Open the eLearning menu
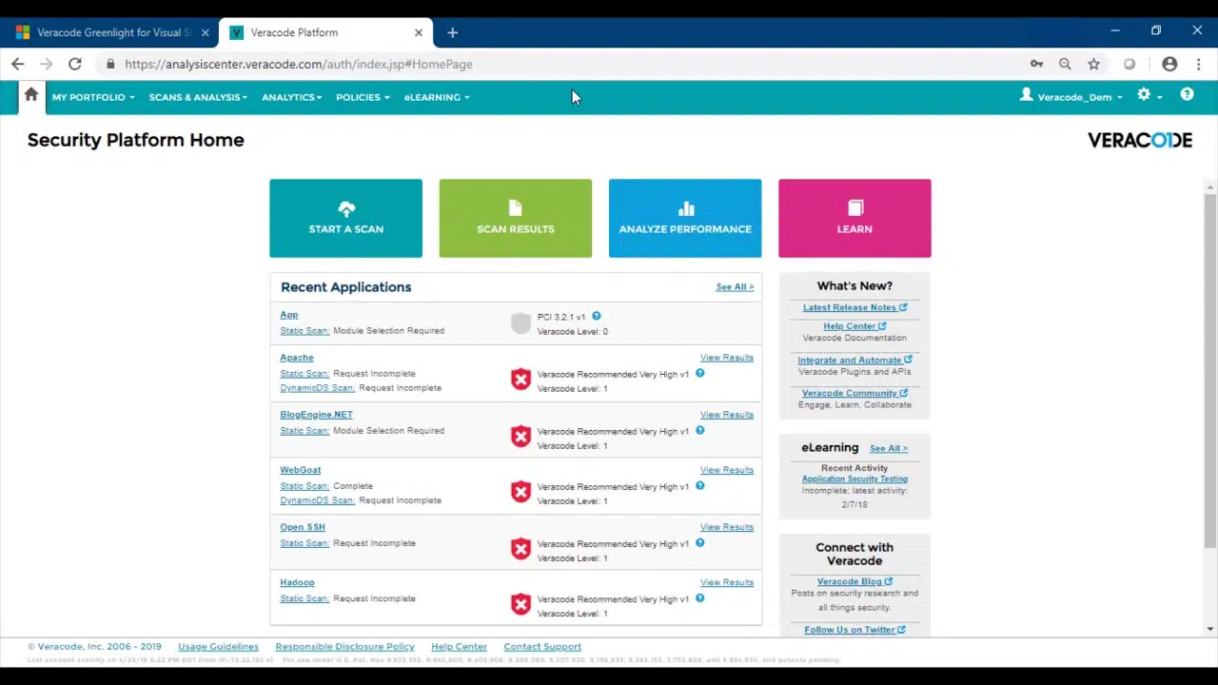The width and height of the screenshot is (1218, 685). coord(435,96)
